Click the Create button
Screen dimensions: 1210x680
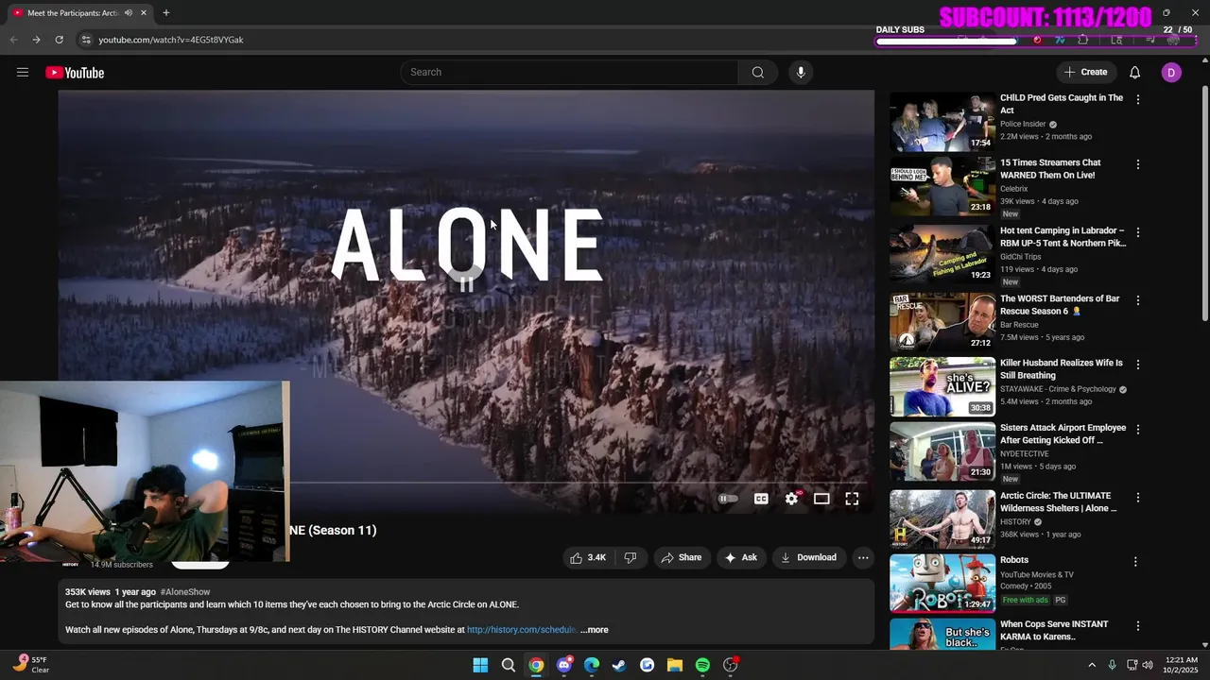[1085, 73]
